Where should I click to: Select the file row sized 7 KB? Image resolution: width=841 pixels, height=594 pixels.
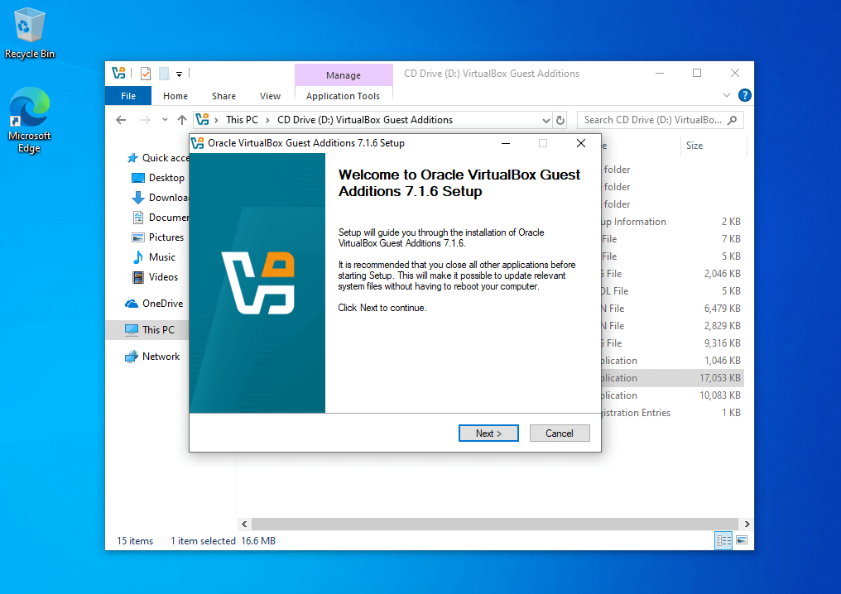(673, 239)
